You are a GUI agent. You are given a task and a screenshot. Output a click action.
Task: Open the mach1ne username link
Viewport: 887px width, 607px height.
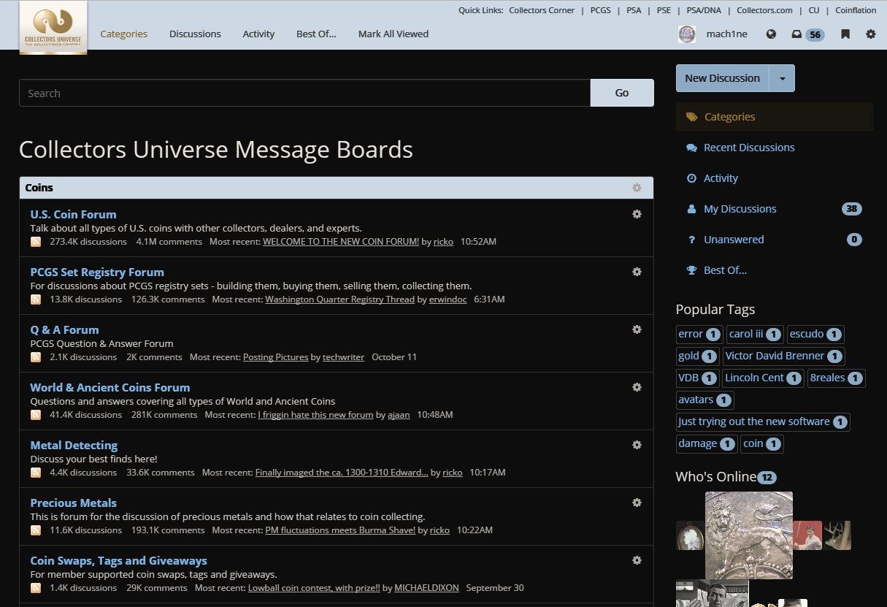[727, 34]
